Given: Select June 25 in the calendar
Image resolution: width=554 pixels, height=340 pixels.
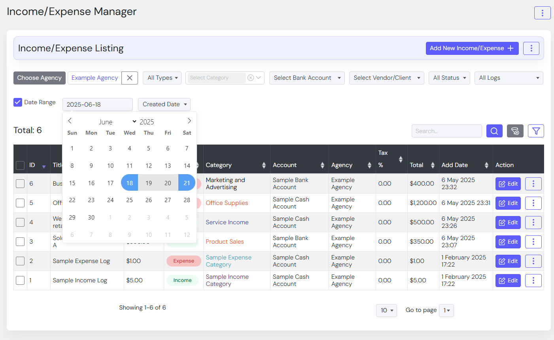Looking at the screenshot, I should (129, 200).
